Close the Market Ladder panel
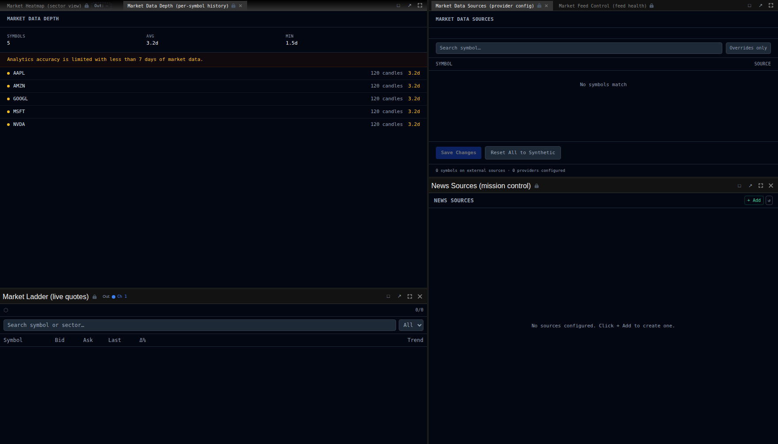778x444 pixels. [420, 297]
